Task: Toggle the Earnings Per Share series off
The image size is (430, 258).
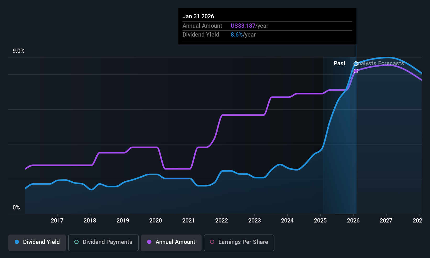Action: 239,243
